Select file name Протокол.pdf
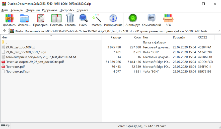 tap(15, 67)
